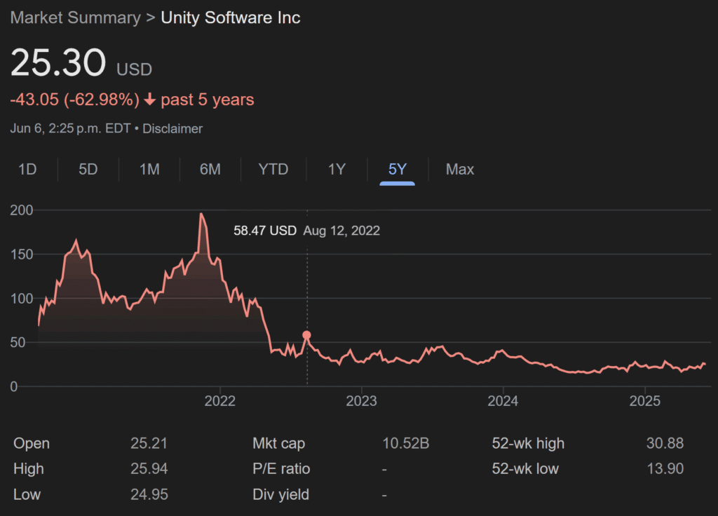Image resolution: width=718 pixels, height=516 pixels.
Task: Select the 5D time range tab
Action: (x=88, y=170)
